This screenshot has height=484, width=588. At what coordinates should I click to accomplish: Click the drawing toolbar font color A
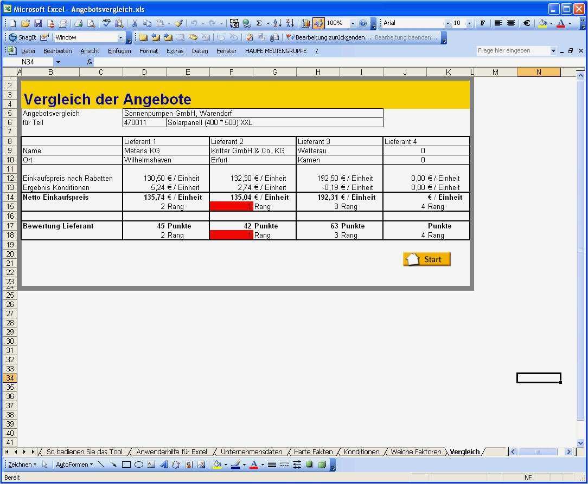click(254, 465)
